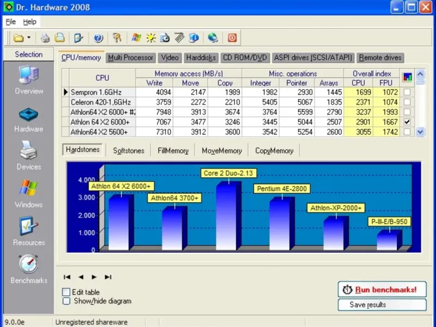Click the Windows flag toolbar icon

[x=136, y=38]
